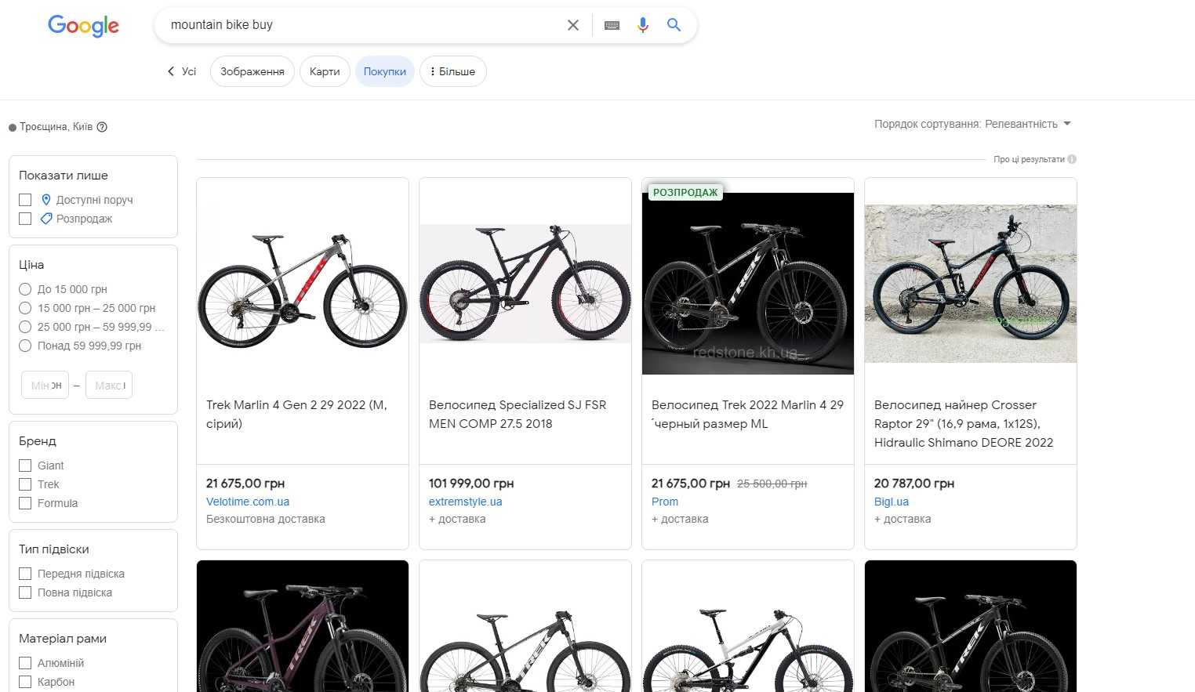Click the location help question icon

coord(102,127)
